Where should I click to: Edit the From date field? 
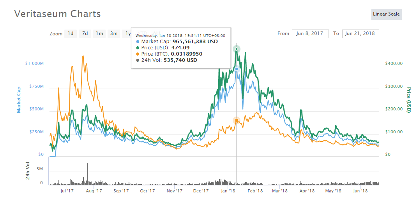coord(310,33)
